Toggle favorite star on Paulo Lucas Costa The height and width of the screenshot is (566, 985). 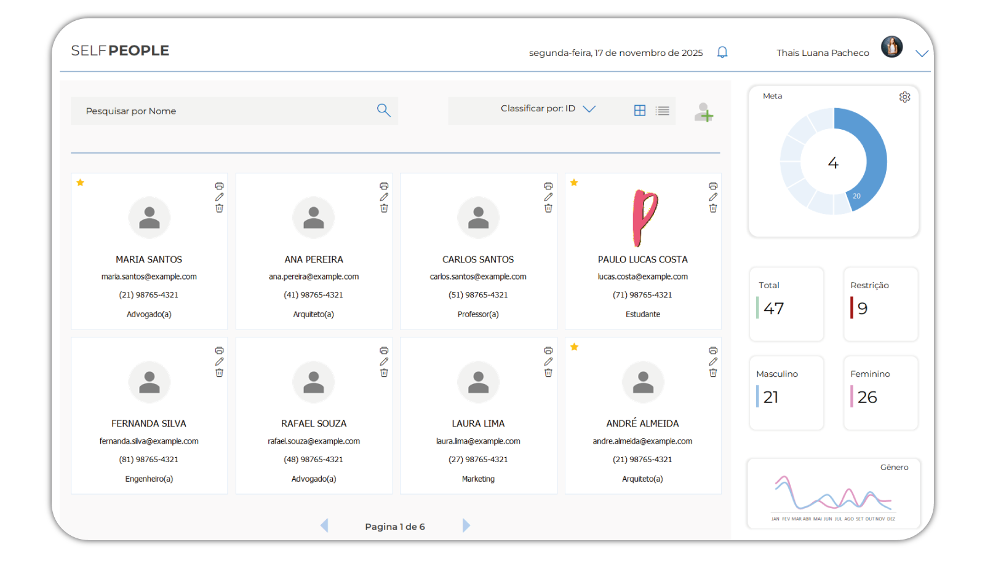(574, 183)
